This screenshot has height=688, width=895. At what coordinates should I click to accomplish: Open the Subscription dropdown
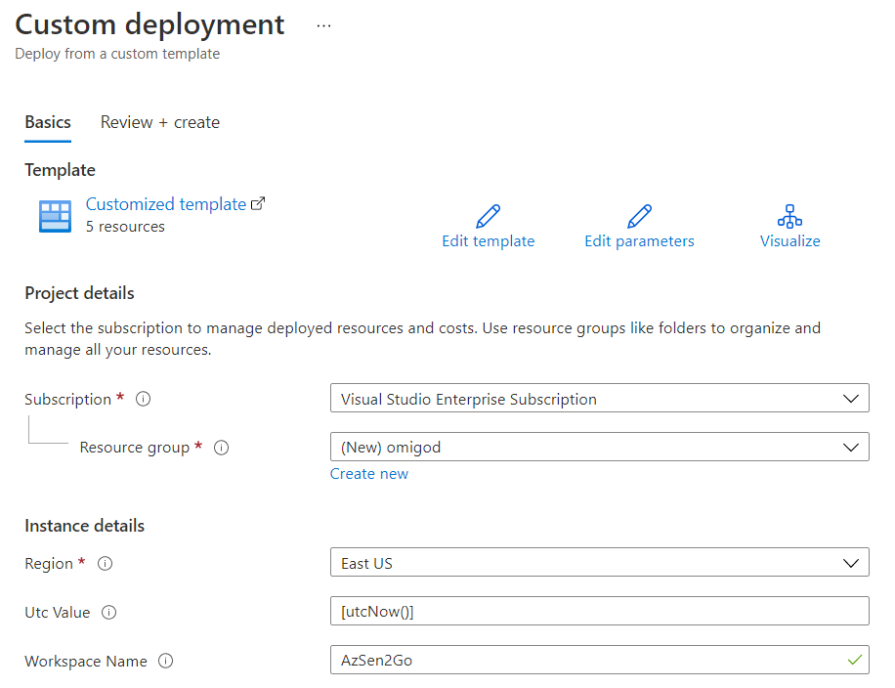tap(599, 398)
